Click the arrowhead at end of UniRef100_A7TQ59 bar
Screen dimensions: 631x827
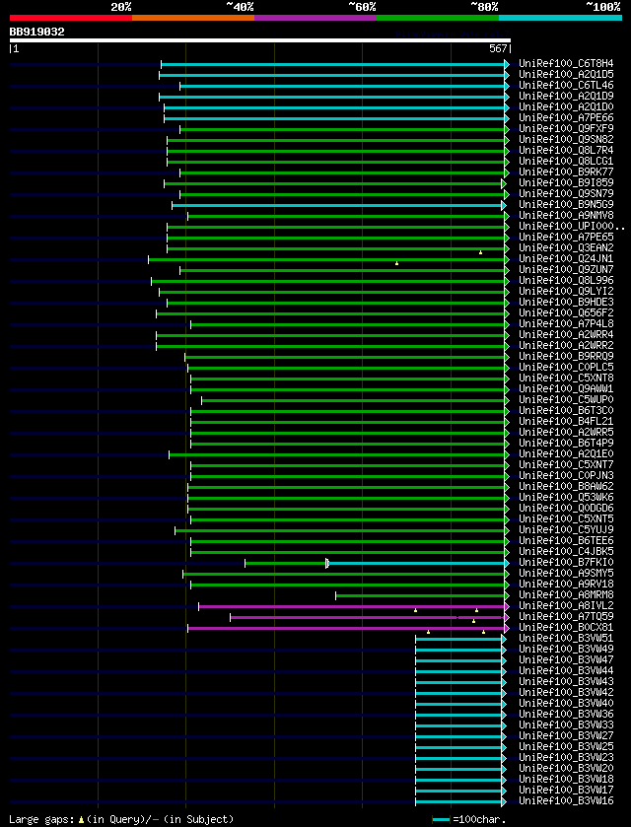pyautogui.click(x=507, y=618)
